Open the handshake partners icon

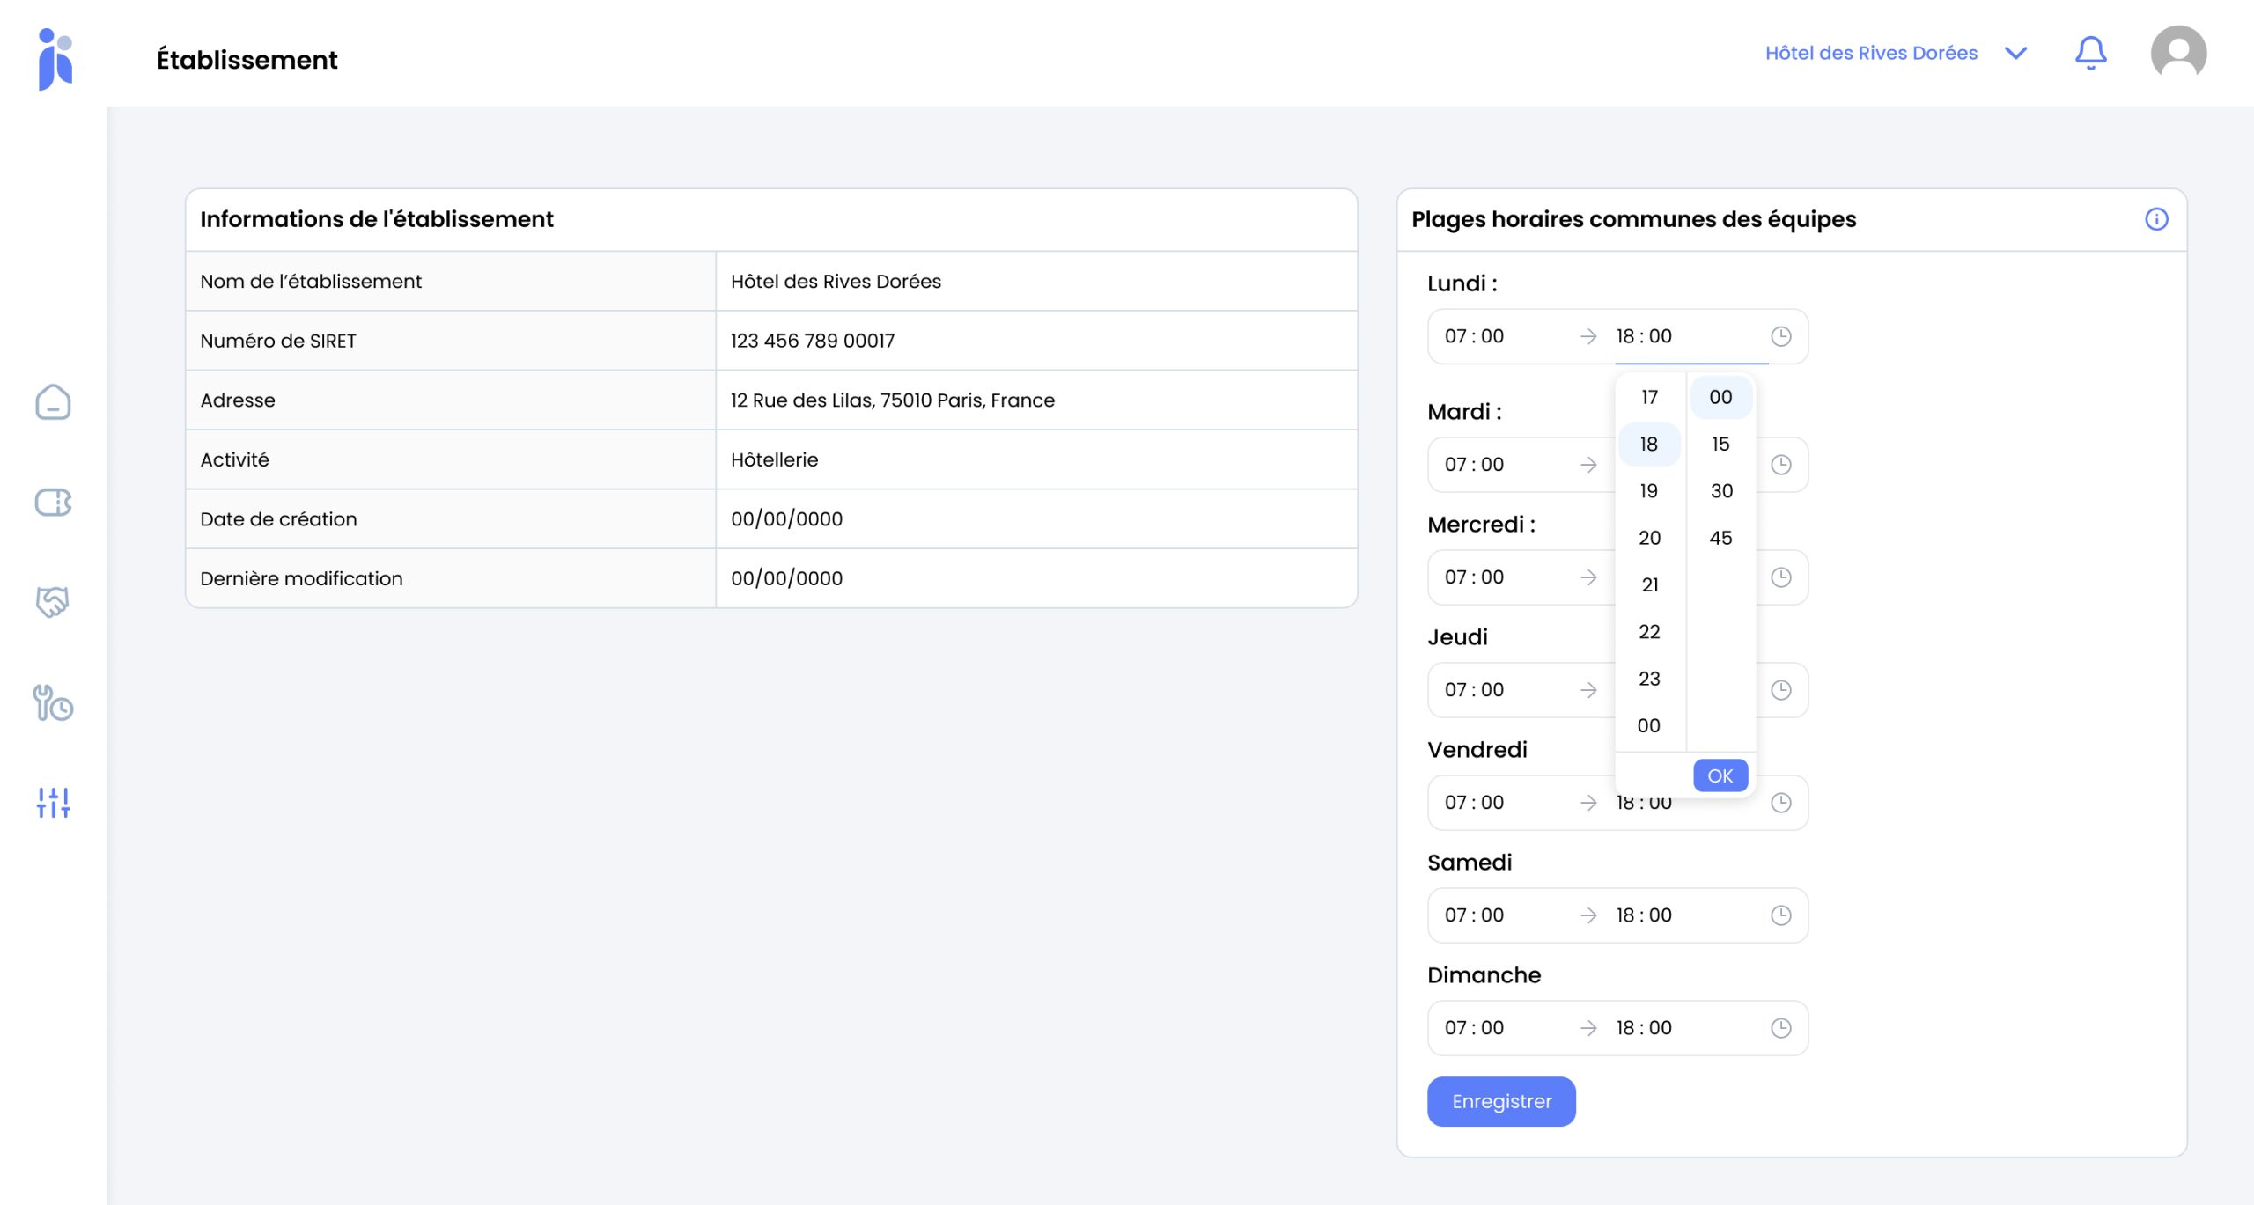click(x=53, y=602)
